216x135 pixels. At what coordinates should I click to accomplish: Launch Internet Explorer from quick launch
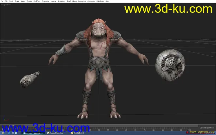pyautogui.click(x=9, y=133)
